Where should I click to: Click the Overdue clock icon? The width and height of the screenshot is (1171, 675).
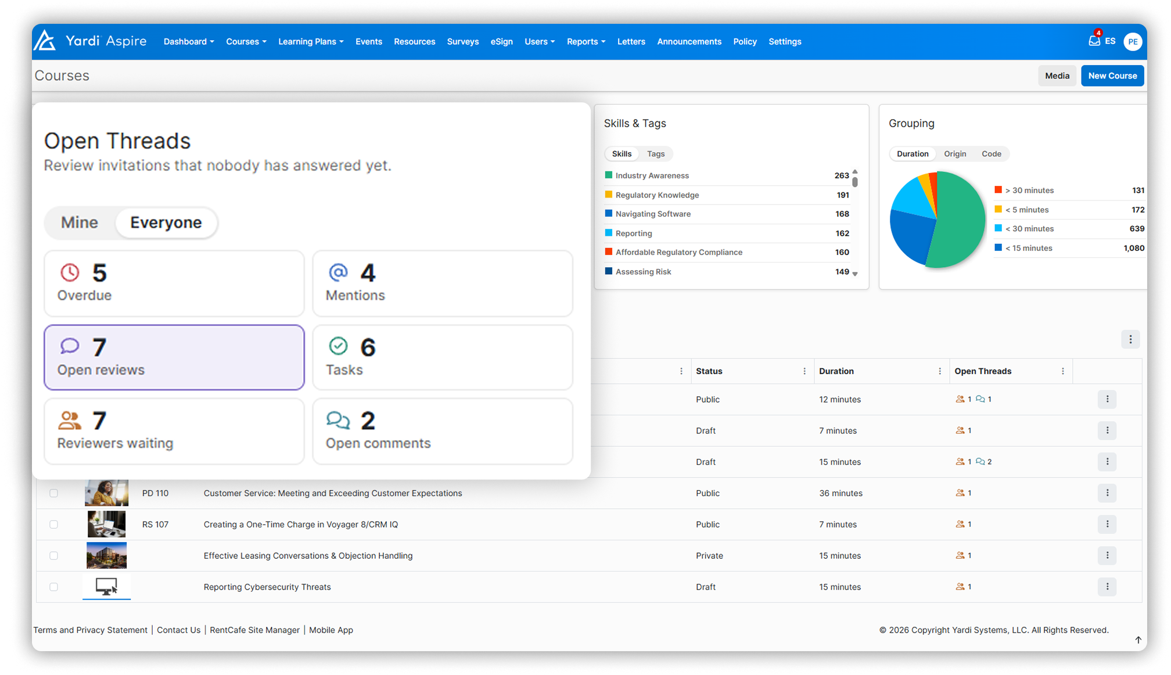pos(70,272)
